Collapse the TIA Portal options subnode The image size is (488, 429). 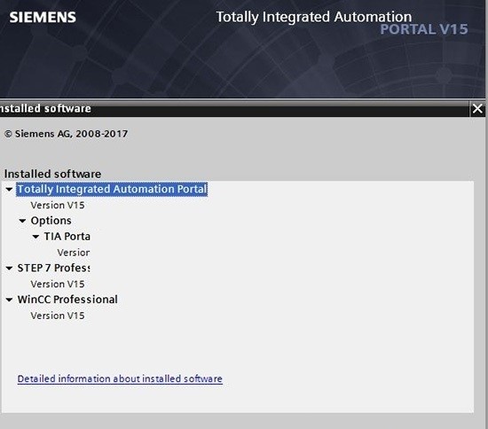[35, 237]
